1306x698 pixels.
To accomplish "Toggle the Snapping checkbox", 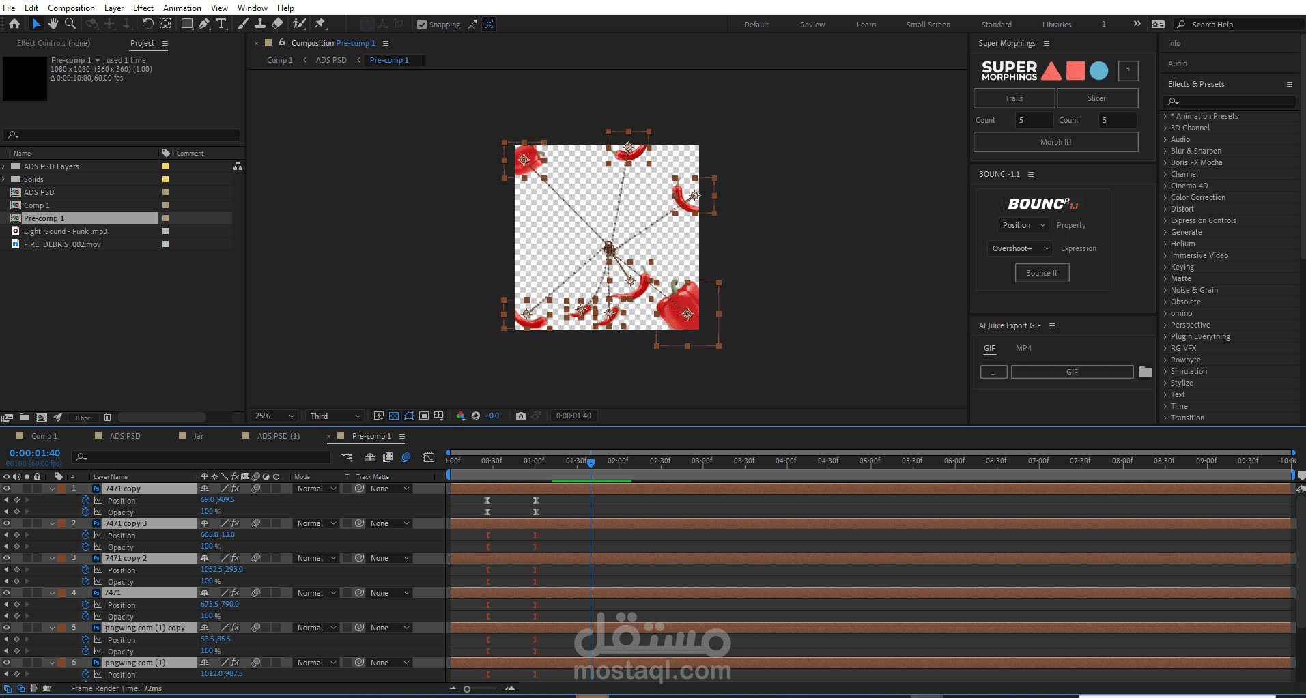I will click(x=422, y=25).
